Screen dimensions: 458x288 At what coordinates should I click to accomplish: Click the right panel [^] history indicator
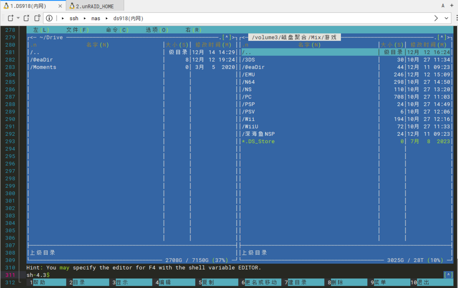442,37
